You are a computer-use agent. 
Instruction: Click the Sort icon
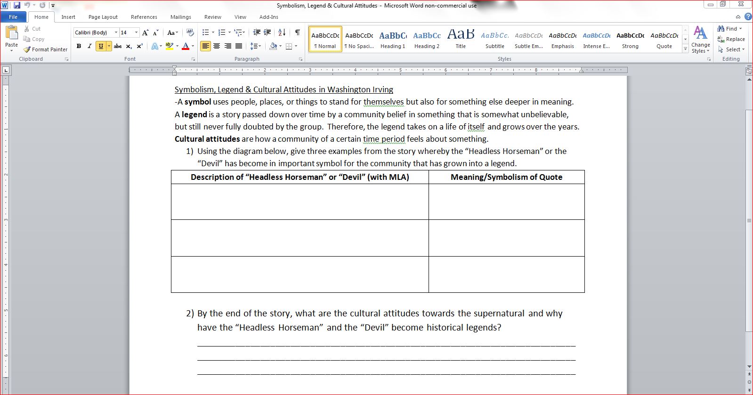pos(282,32)
